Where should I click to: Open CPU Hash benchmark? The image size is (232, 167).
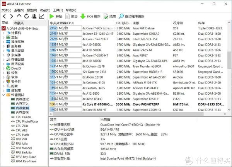point(20,135)
